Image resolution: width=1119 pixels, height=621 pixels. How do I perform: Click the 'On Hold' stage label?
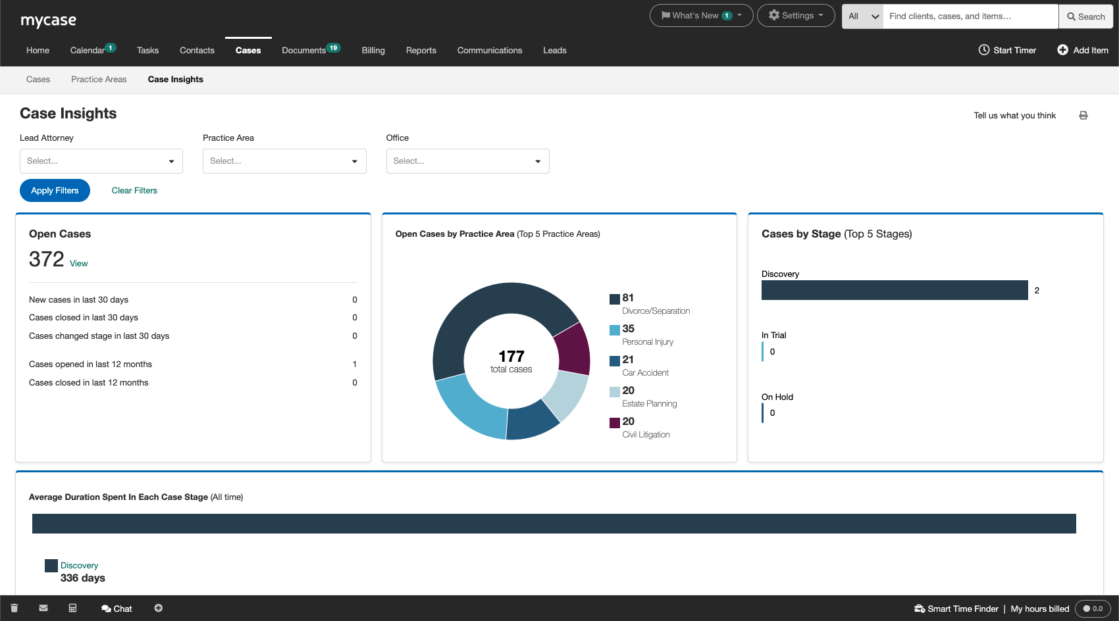[777, 397]
